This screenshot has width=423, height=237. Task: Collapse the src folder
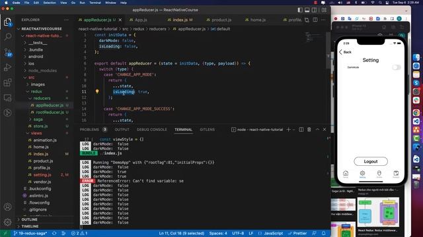(31, 78)
